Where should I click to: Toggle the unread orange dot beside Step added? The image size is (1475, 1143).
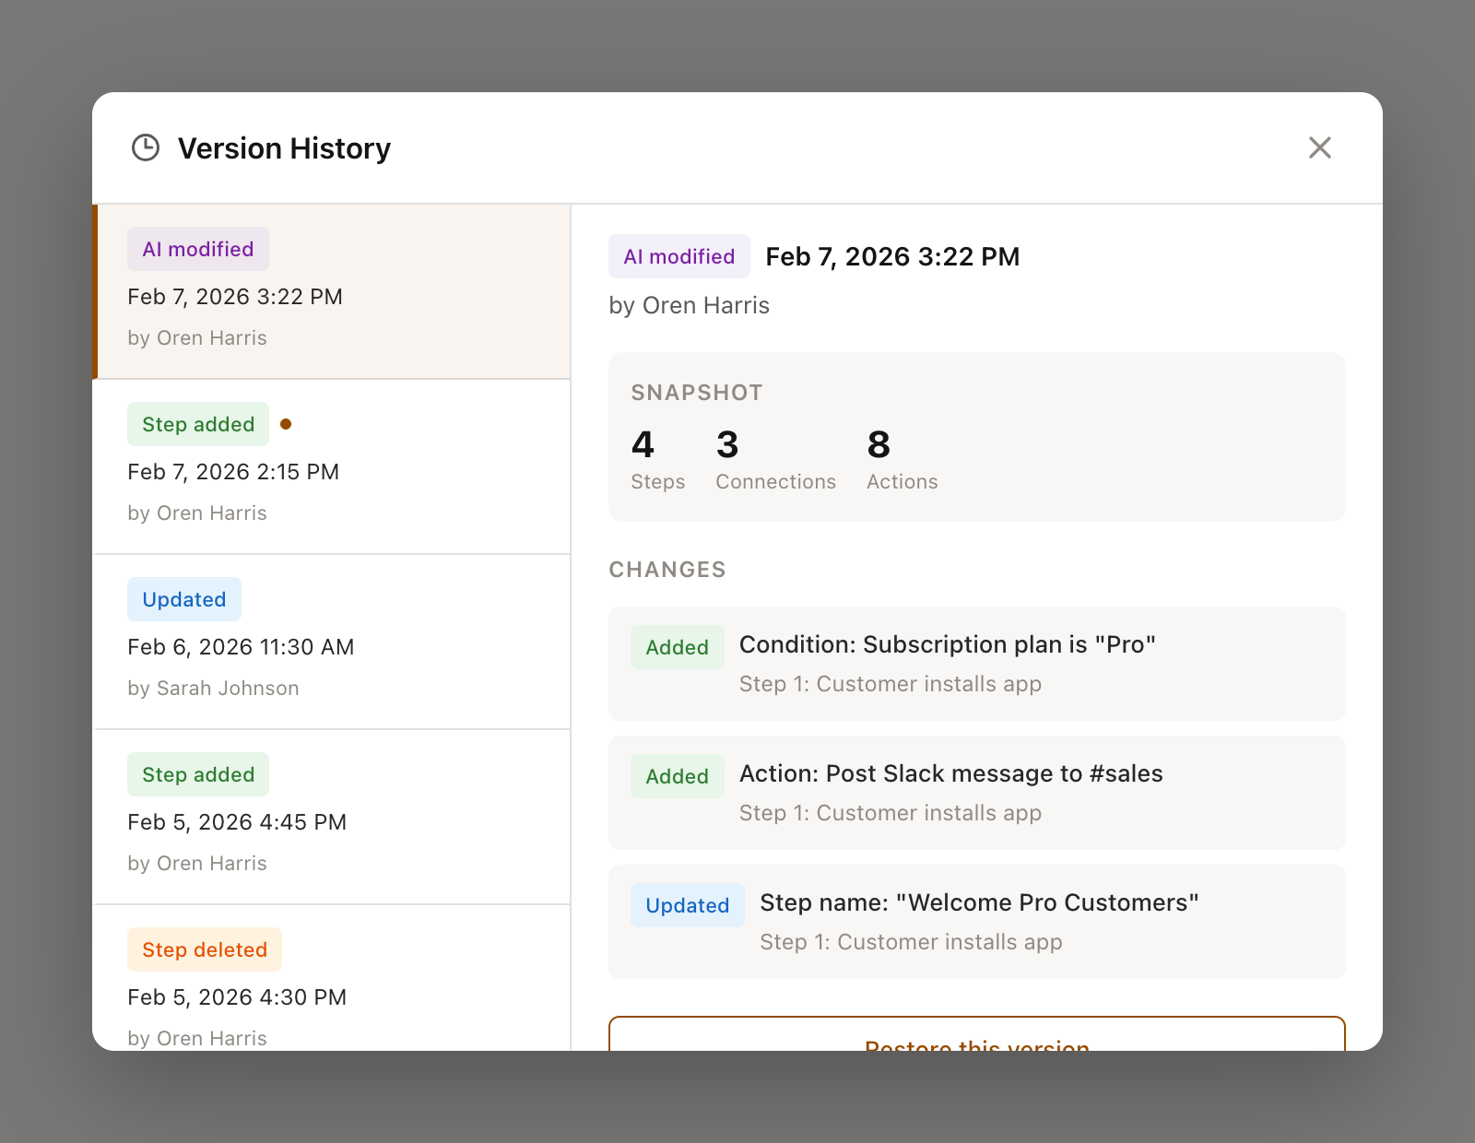click(x=287, y=424)
